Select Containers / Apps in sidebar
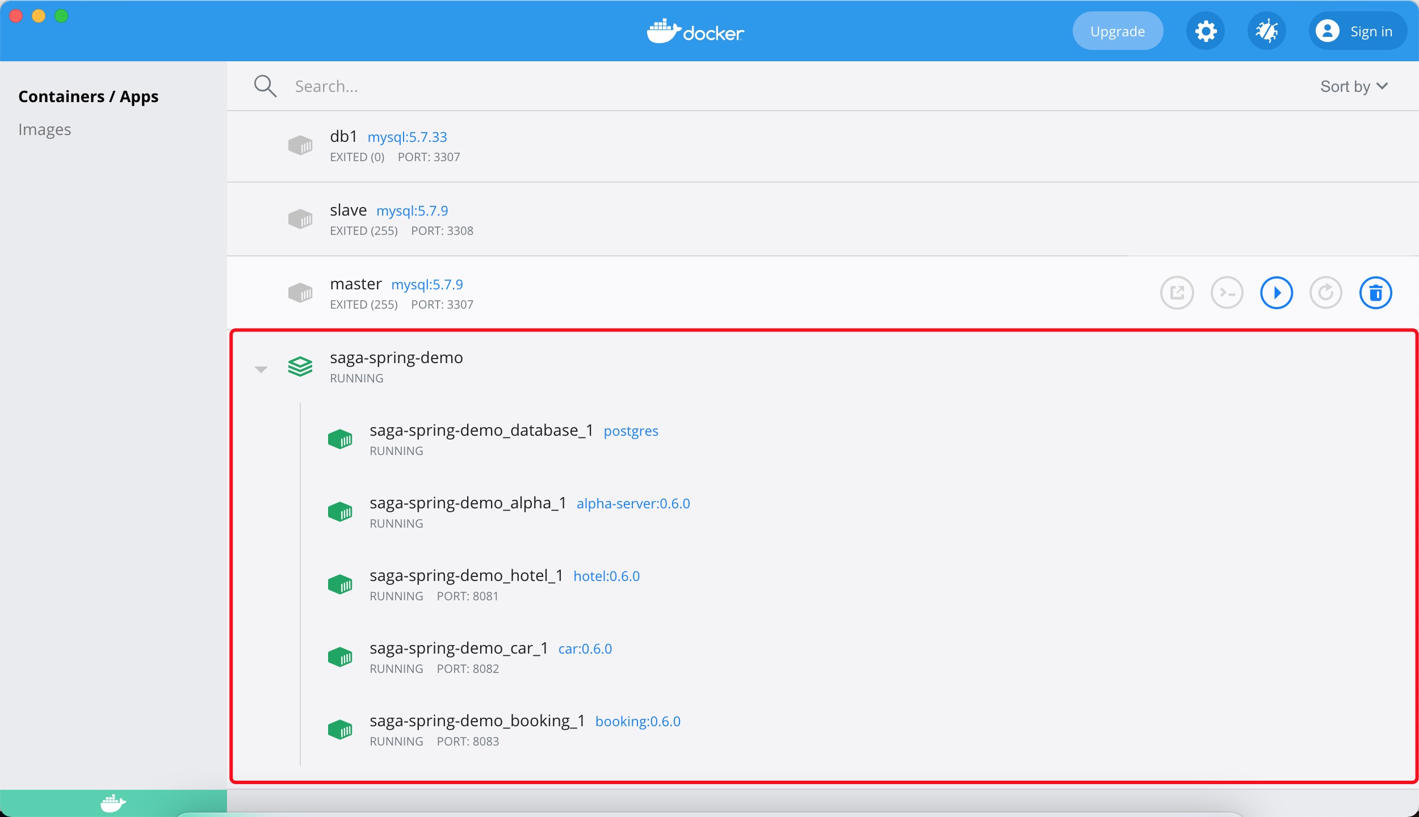This screenshot has height=817, width=1419. coord(89,97)
